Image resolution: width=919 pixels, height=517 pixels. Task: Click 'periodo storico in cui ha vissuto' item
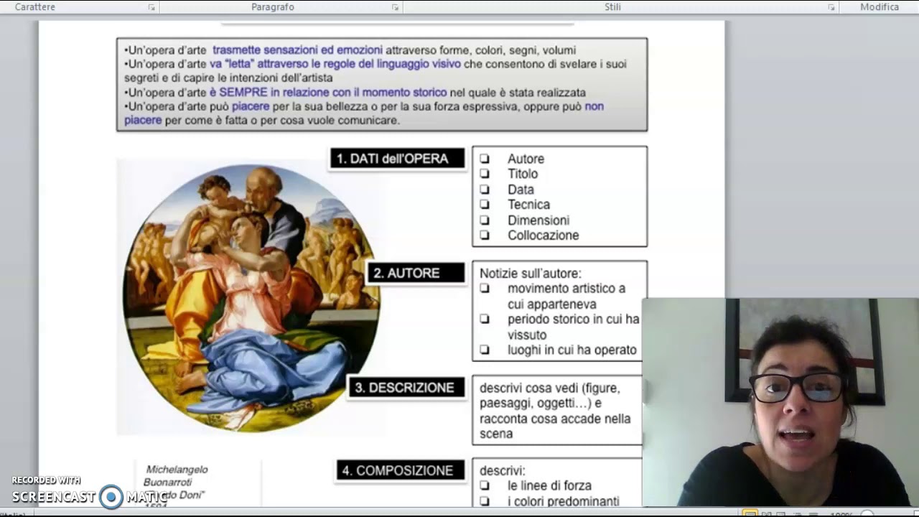(x=573, y=327)
